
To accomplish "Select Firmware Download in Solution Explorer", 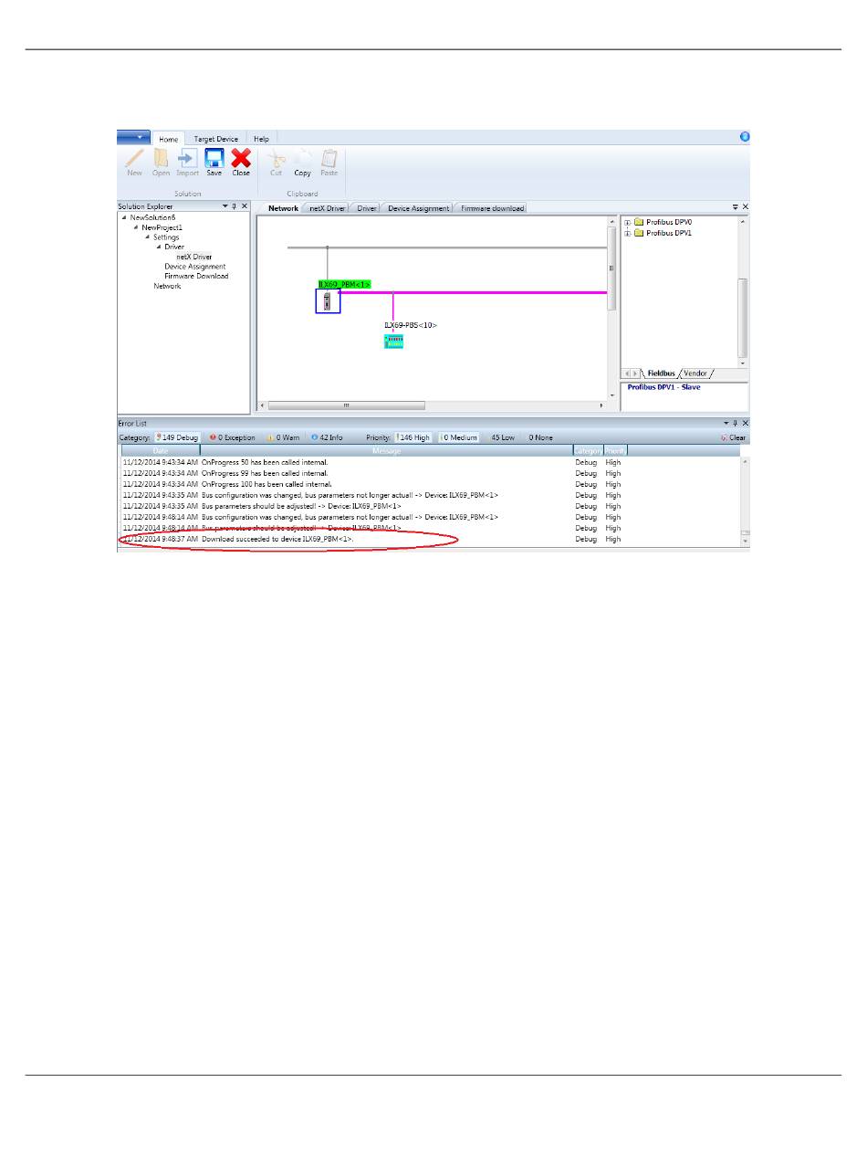I will [196, 276].
